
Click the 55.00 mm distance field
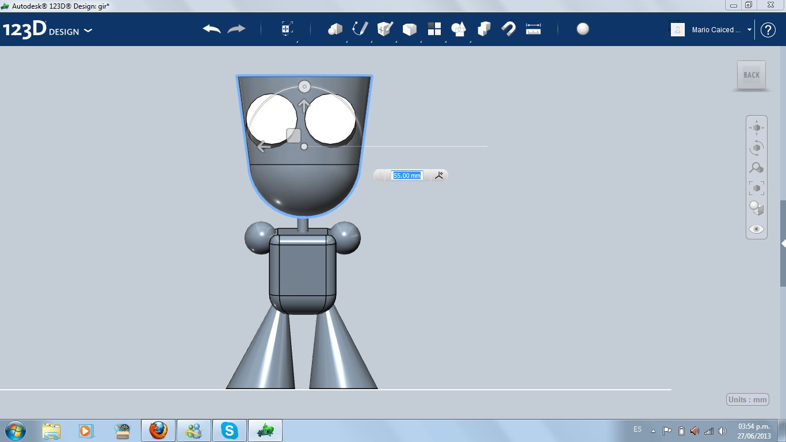pyautogui.click(x=407, y=176)
